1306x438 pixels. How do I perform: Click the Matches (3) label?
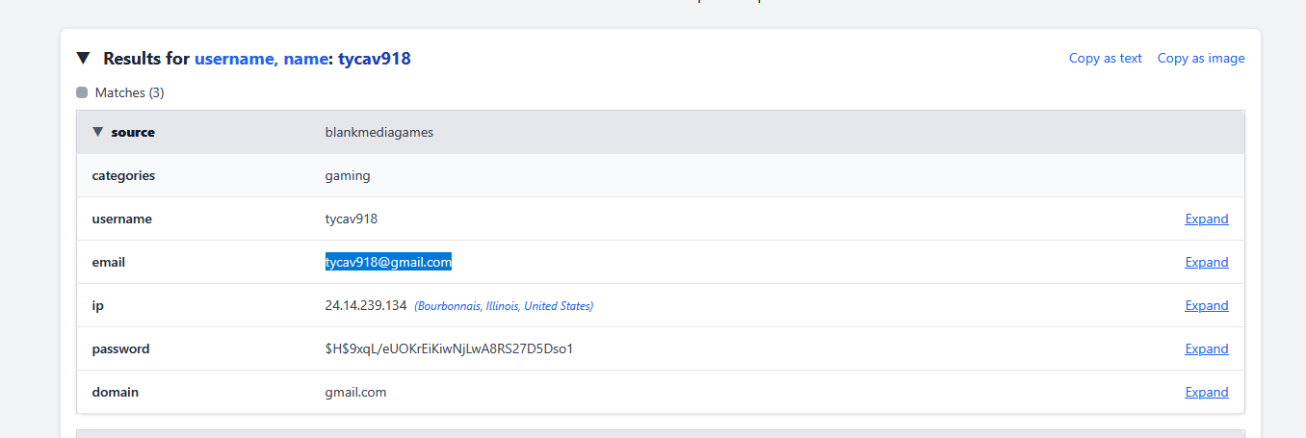[129, 93]
